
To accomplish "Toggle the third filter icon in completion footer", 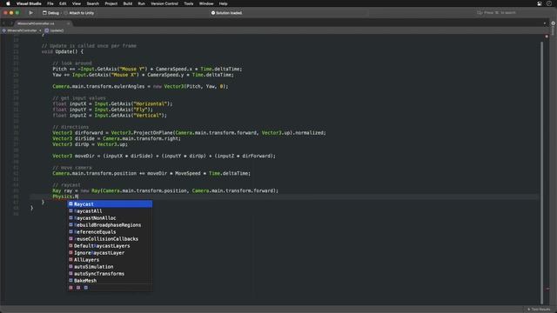I will (85, 288).
